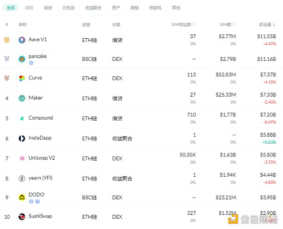This screenshot has width=283, height=229.
Task: Click yearn 24H volume $1.94K
Action: point(228,175)
